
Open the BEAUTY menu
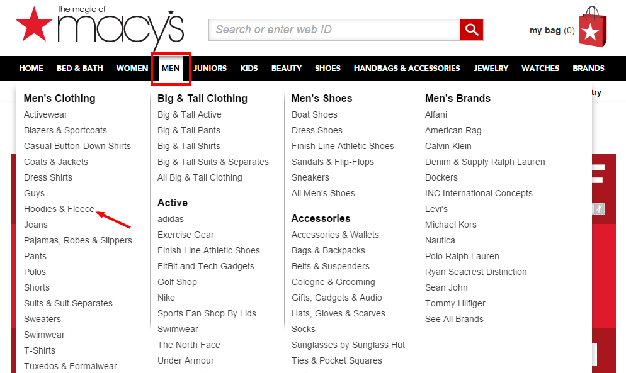(287, 68)
